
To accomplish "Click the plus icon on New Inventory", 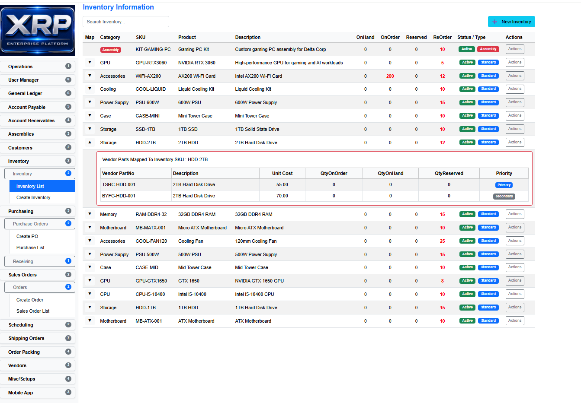I will point(494,22).
